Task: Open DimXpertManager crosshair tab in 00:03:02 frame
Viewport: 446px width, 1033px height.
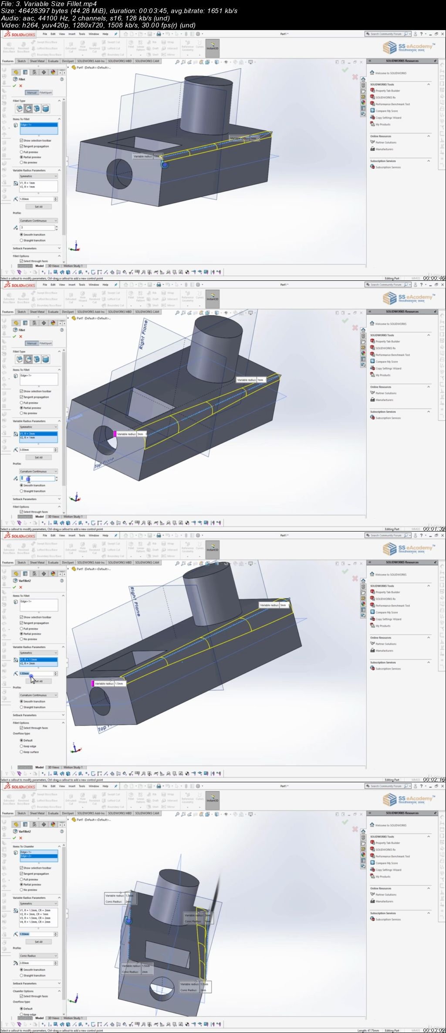Action: coord(44,825)
